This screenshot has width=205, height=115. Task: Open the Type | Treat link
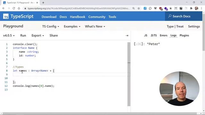[x=175, y=27]
